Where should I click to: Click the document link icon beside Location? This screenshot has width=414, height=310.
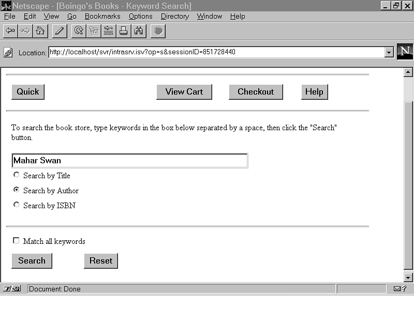coord(8,53)
